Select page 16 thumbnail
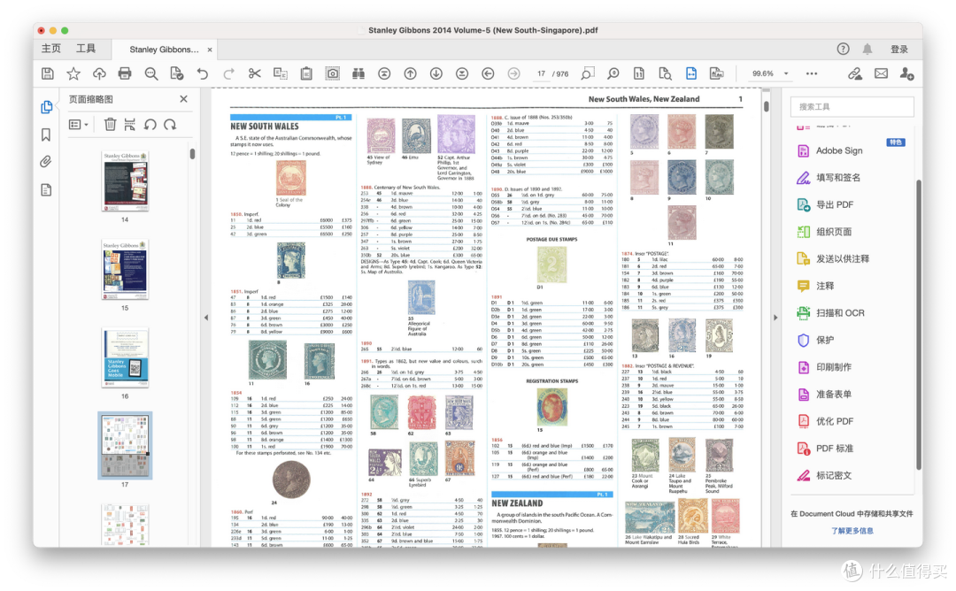 pos(125,357)
